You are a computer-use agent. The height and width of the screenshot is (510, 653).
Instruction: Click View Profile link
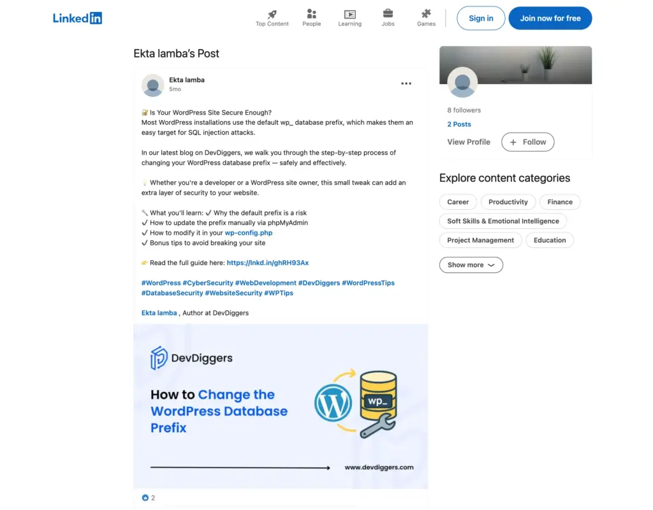point(469,142)
